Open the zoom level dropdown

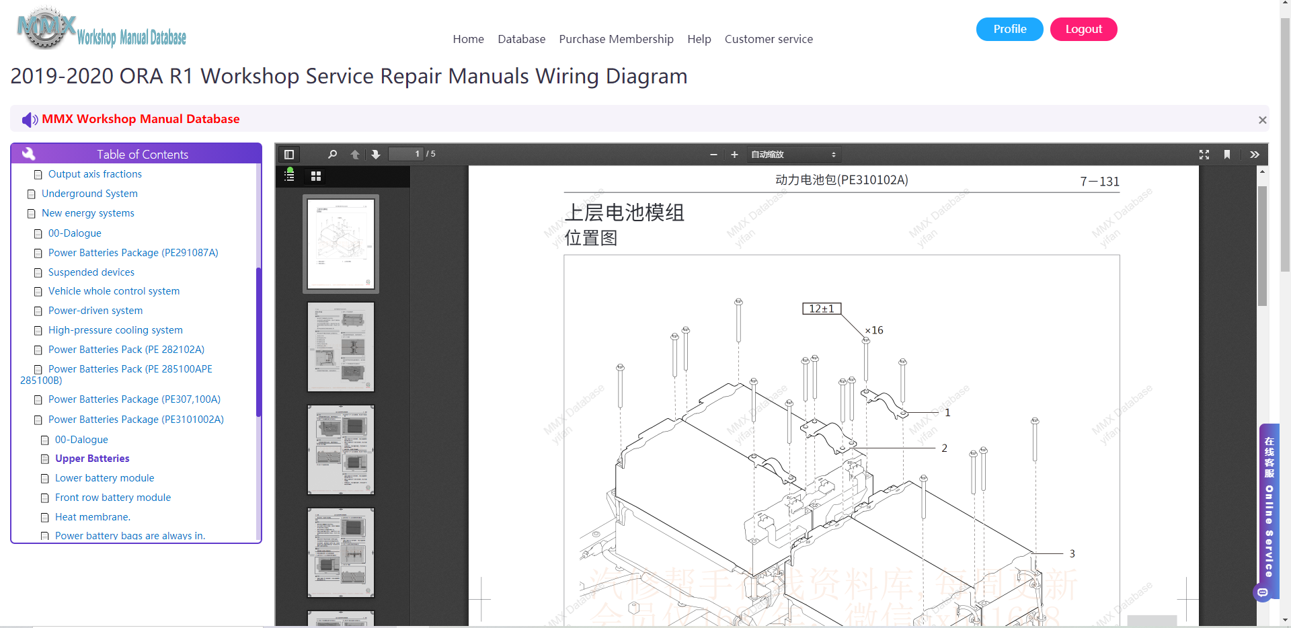tap(794, 154)
